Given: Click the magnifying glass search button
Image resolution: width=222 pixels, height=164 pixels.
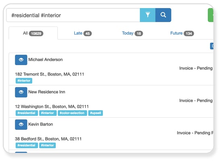Looking at the screenshot, I should coord(163,15).
